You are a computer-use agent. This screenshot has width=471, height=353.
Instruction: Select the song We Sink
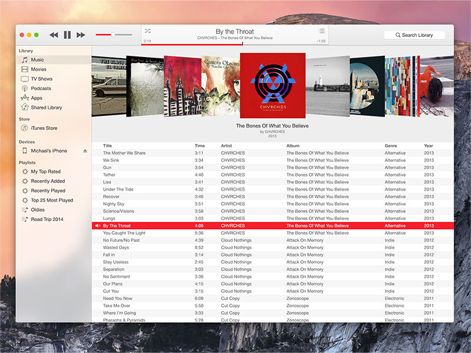pyautogui.click(x=273, y=160)
